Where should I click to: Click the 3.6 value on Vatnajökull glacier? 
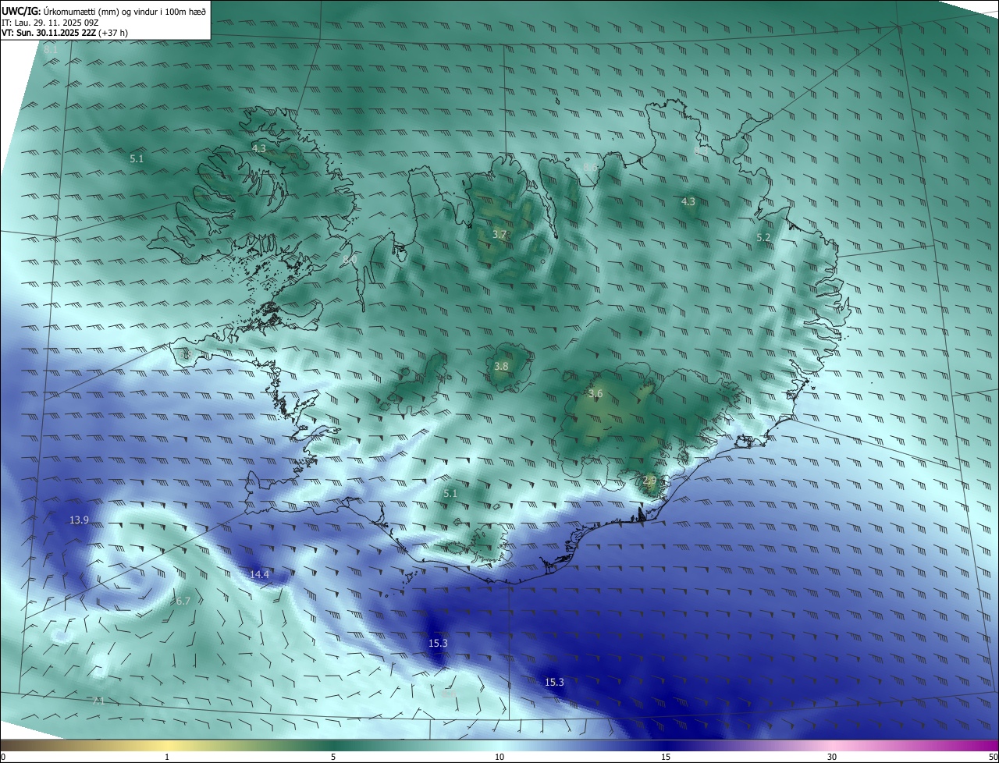pos(595,394)
